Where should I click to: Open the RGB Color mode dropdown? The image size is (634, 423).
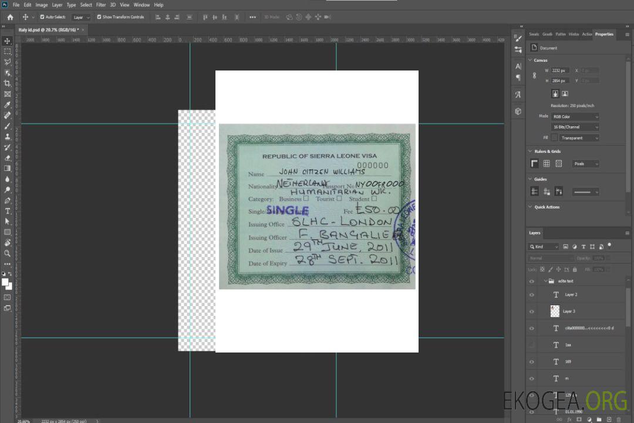click(575, 116)
